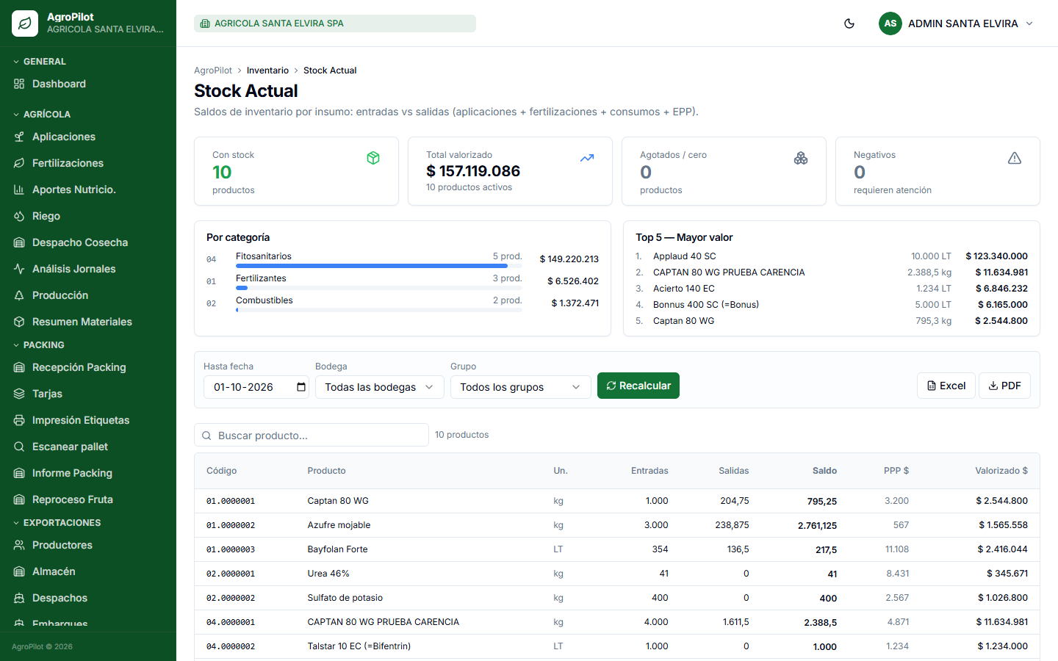Click the Aportes Nutricio. chart icon

(x=19, y=189)
